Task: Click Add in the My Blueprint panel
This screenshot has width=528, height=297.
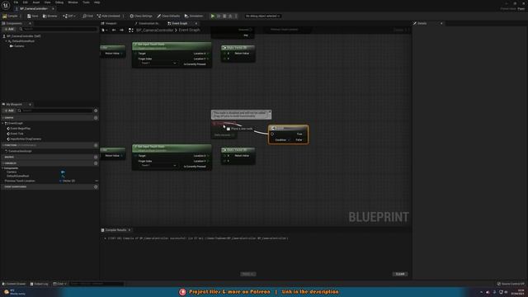Action: (x=9, y=111)
